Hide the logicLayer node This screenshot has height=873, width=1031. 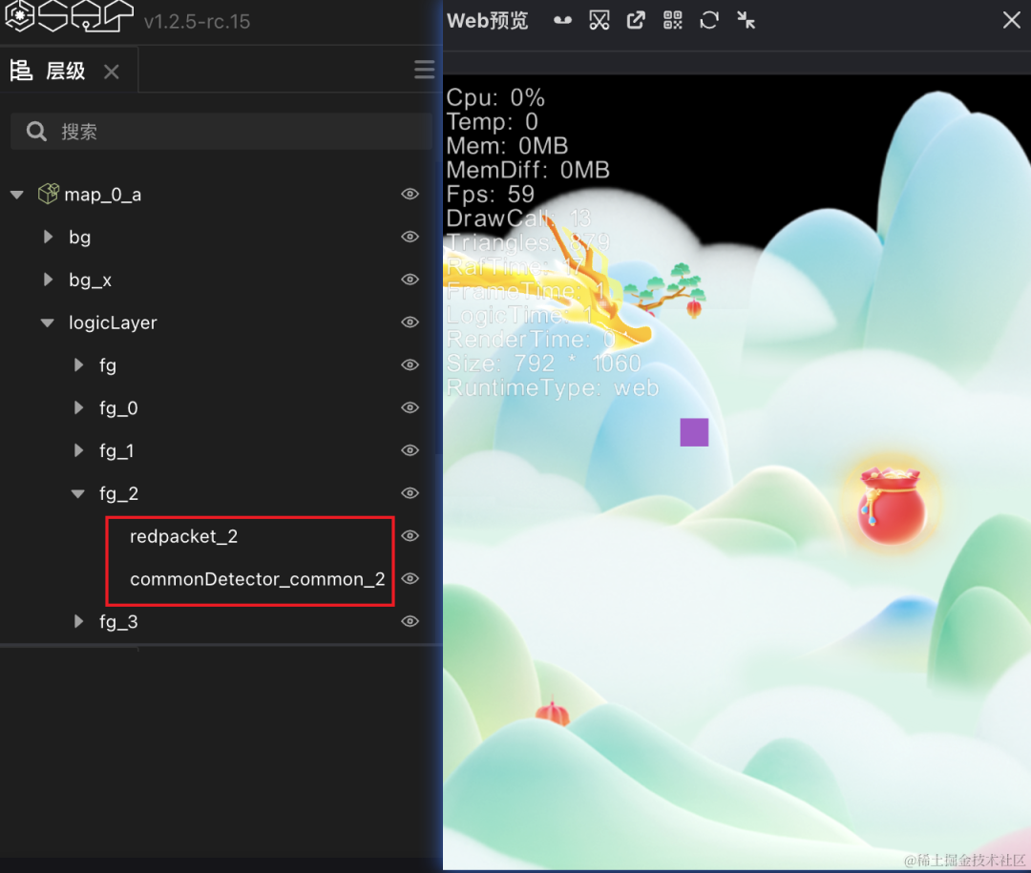410,322
